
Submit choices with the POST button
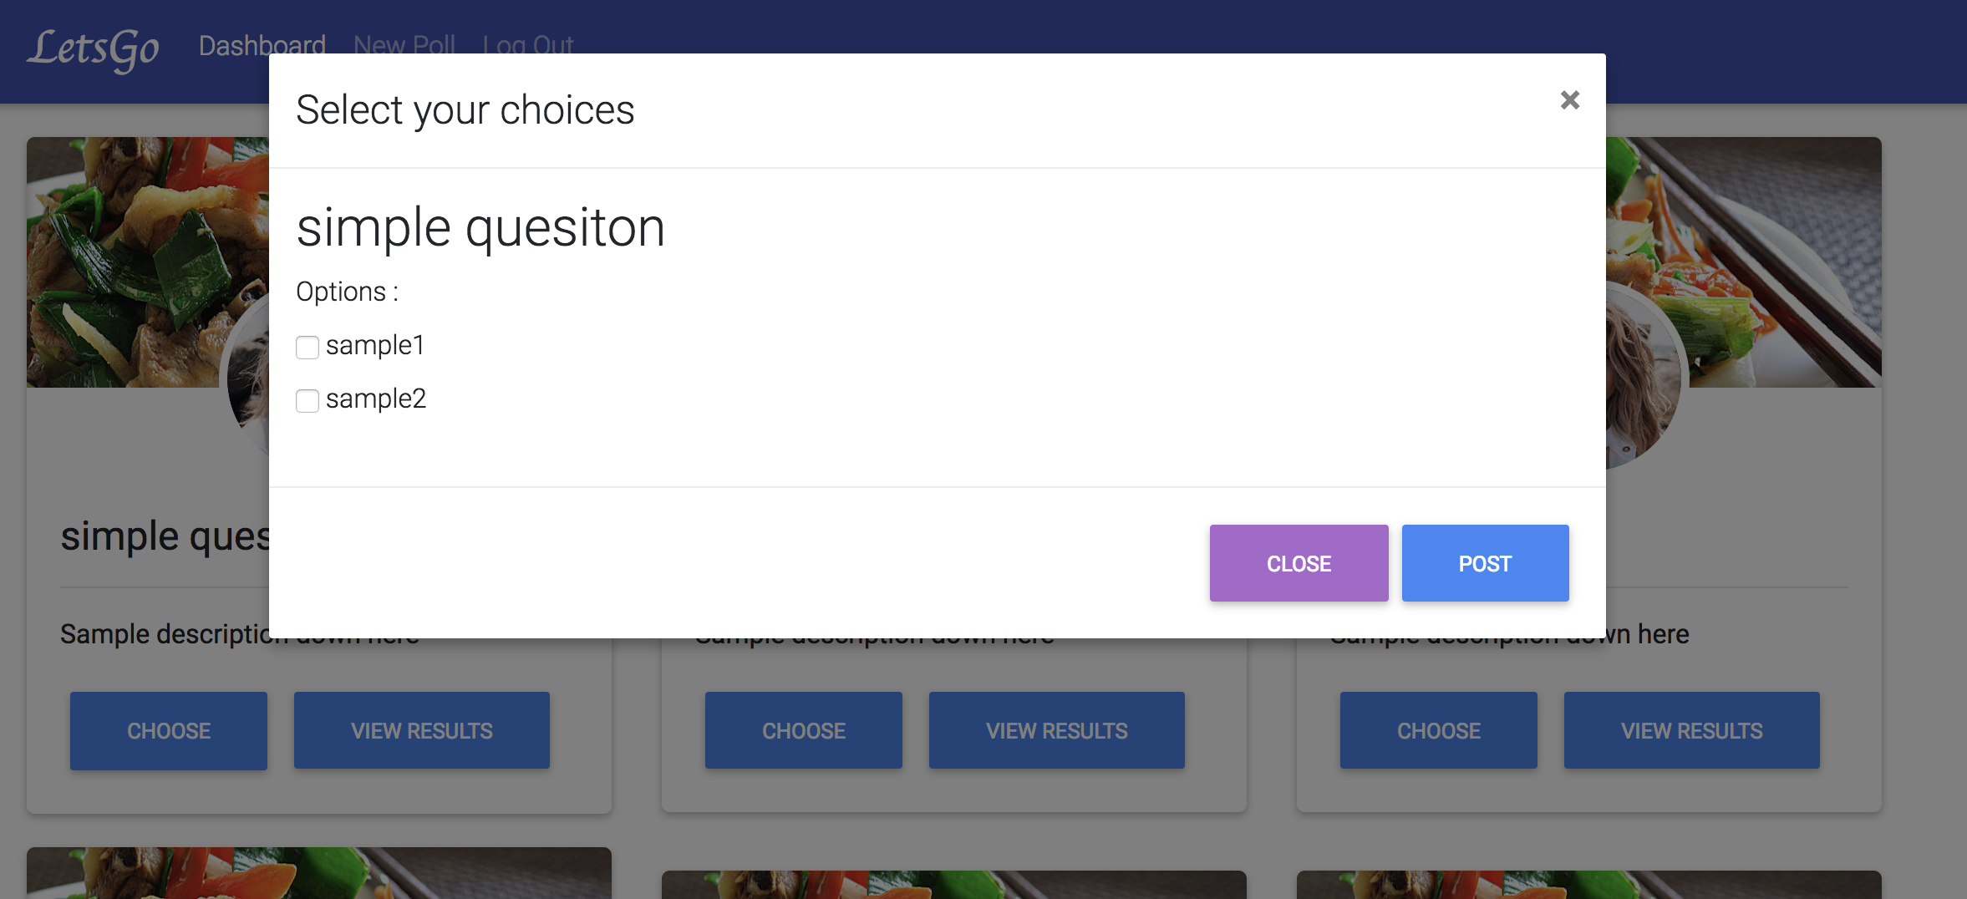(x=1485, y=563)
